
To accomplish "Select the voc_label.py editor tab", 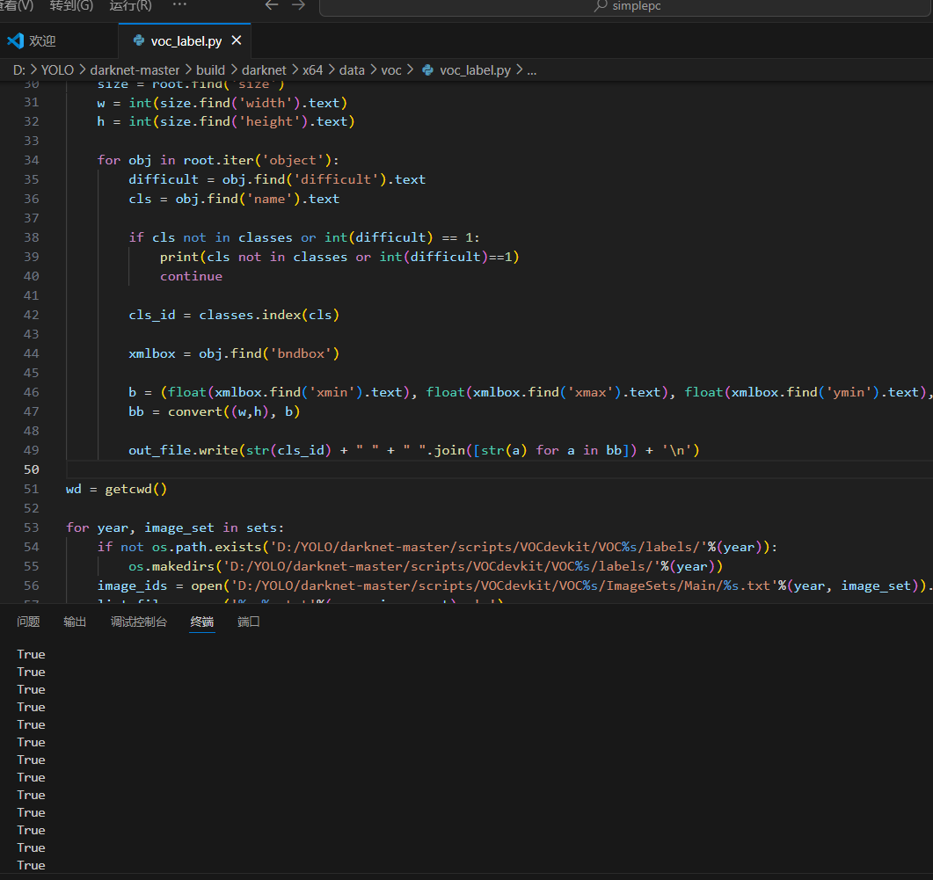I will [185, 40].
